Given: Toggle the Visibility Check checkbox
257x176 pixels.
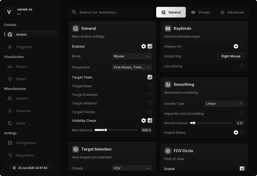Looking at the screenshot, I should click(x=150, y=120).
